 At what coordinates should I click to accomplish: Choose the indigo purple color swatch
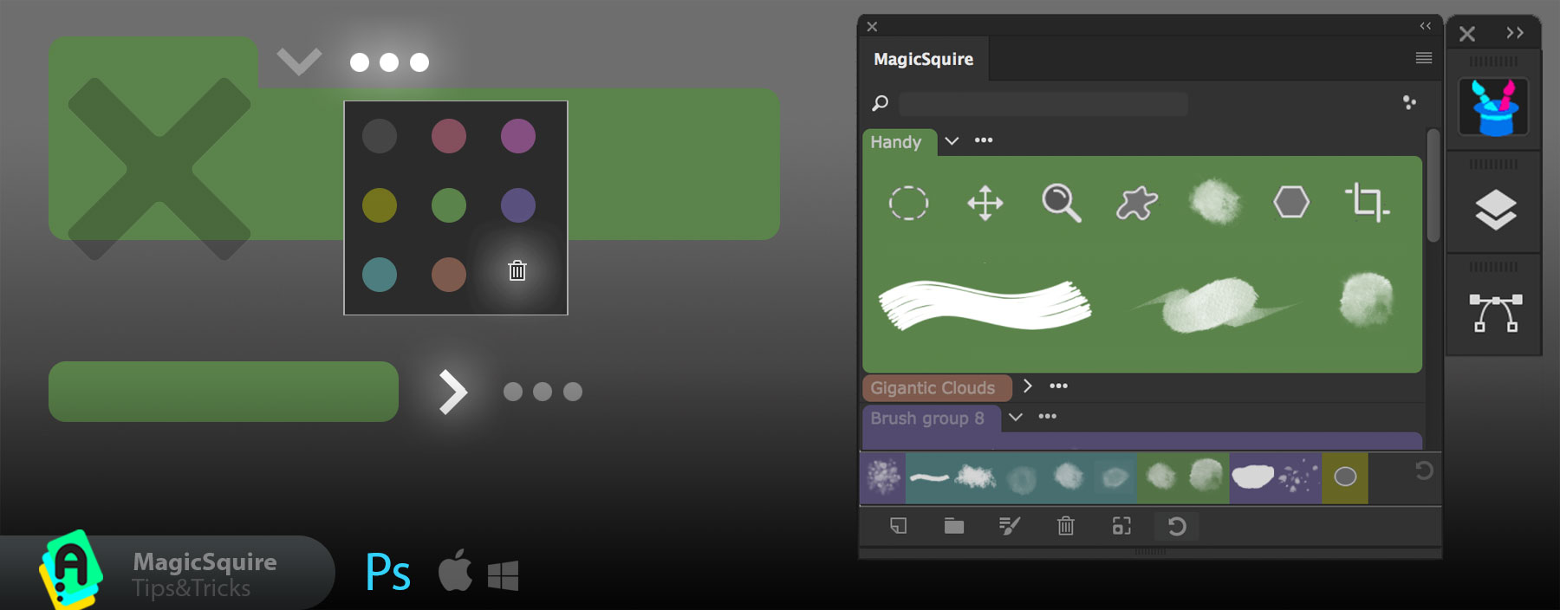[518, 205]
